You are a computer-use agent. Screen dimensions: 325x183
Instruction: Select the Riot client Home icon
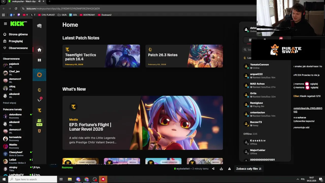(39, 50)
